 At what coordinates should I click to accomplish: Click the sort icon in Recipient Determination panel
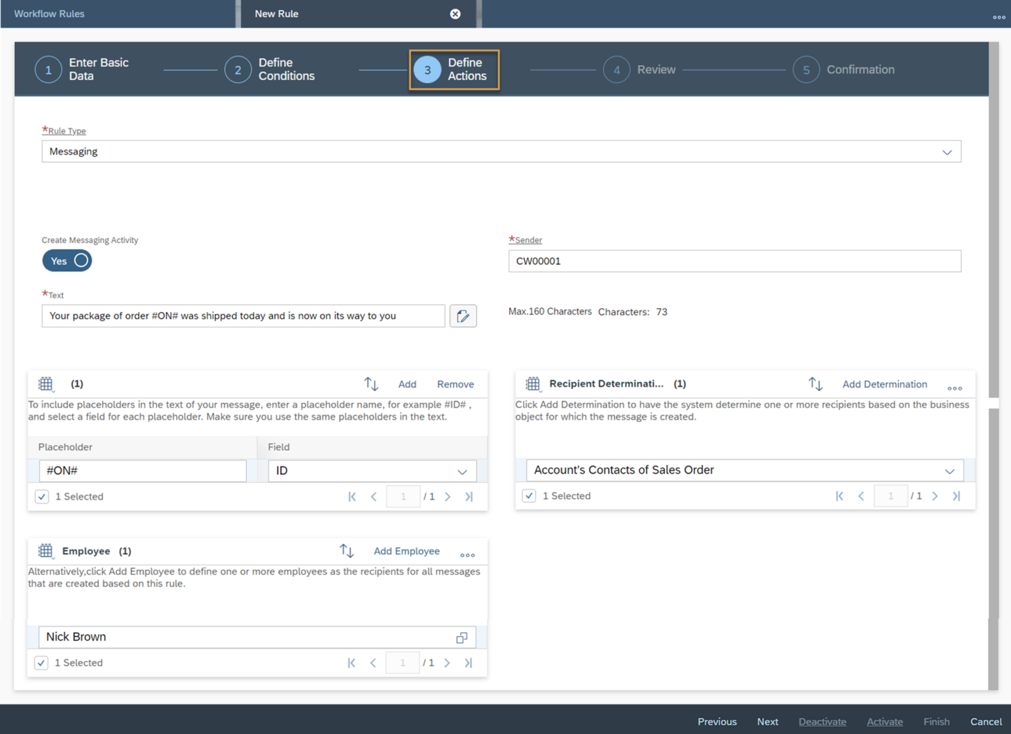[816, 384]
